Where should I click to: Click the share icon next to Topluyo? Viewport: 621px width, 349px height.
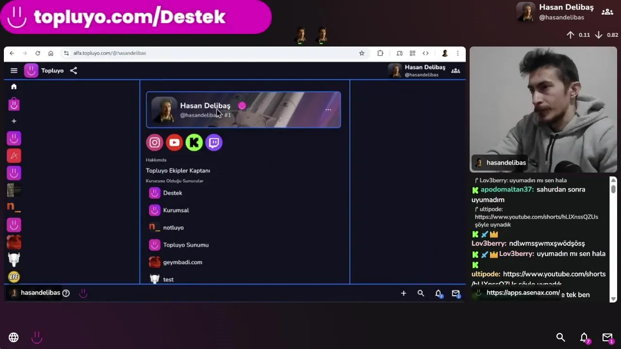click(x=73, y=71)
